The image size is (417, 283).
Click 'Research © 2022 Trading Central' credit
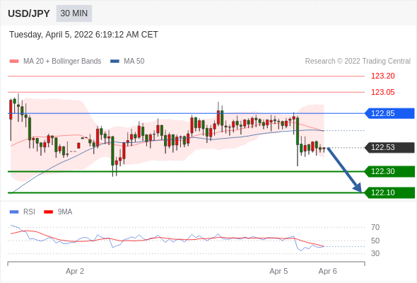[x=358, y=62]
